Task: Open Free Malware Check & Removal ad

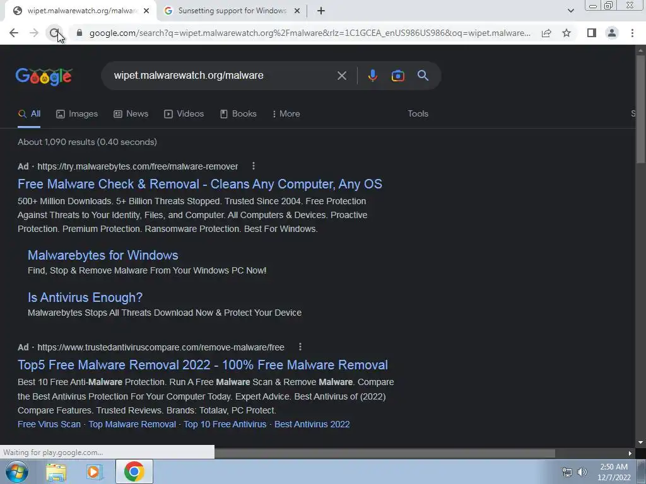Action: [x=200, y=184]
